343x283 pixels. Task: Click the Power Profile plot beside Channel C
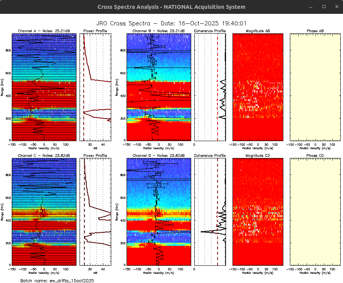point(95,212)
